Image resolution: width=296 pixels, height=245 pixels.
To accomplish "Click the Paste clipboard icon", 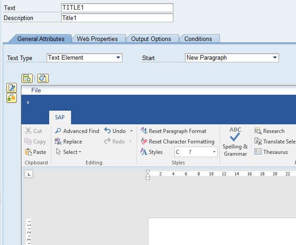I will (28, 152).
